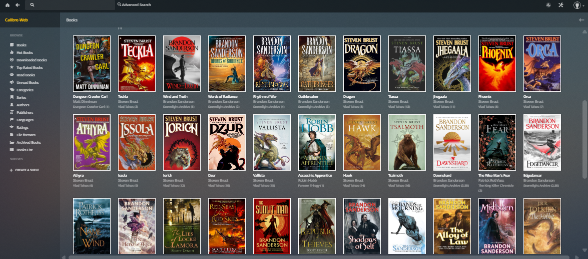Click the Authors person icon
Screen dimensions: 588x259
[12, 105]
